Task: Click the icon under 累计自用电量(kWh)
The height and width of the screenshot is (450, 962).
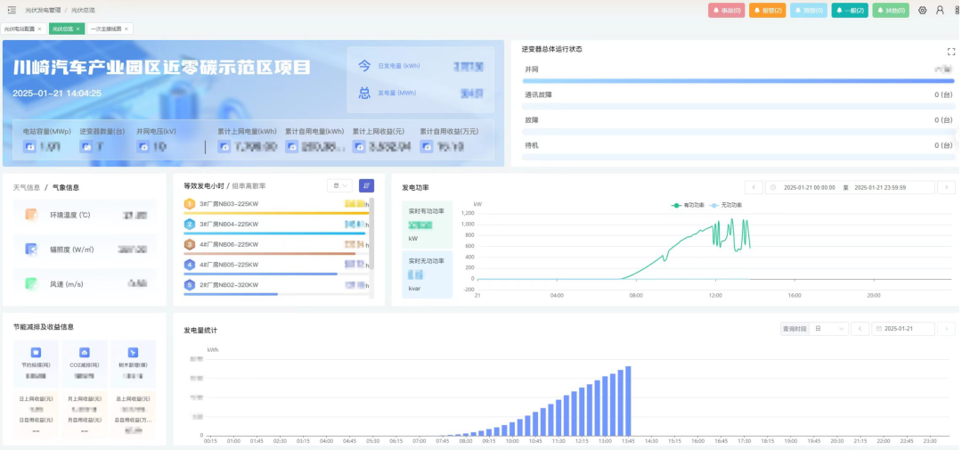Action: [x=291, y=147]
